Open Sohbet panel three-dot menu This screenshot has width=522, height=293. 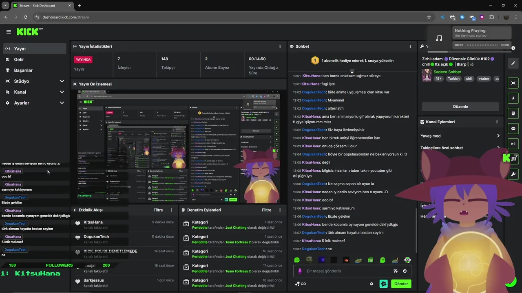[410, 46]
